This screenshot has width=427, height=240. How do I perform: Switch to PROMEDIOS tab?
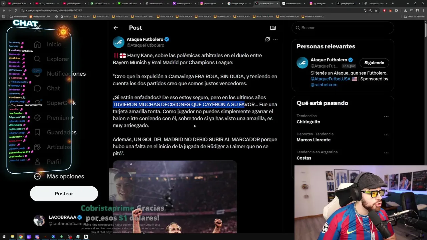click(102, 3)
